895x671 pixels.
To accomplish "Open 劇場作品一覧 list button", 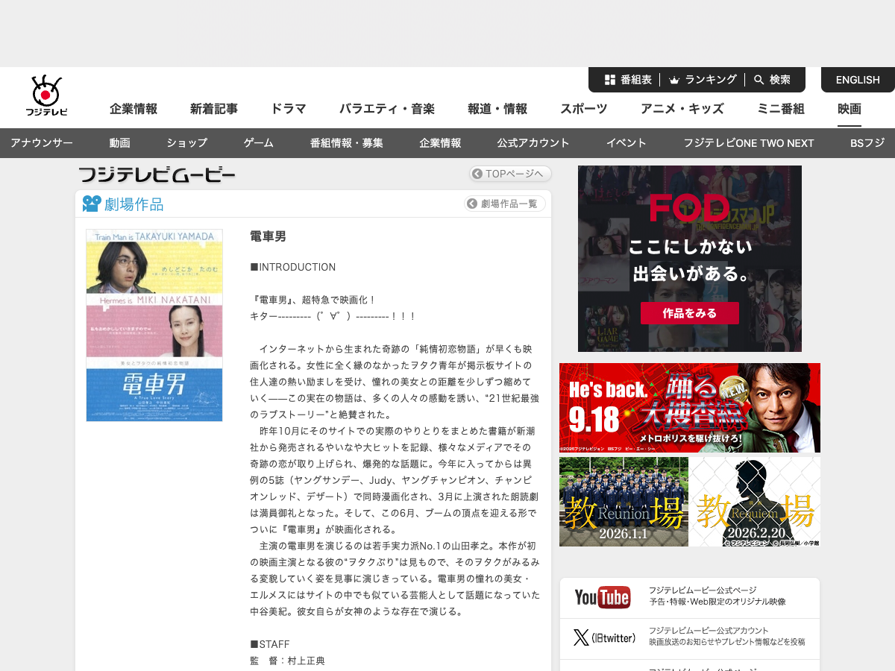I will [x=505, y=204].
